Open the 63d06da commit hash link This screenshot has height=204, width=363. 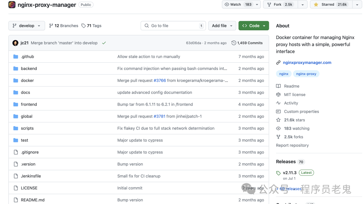(194, 43)
